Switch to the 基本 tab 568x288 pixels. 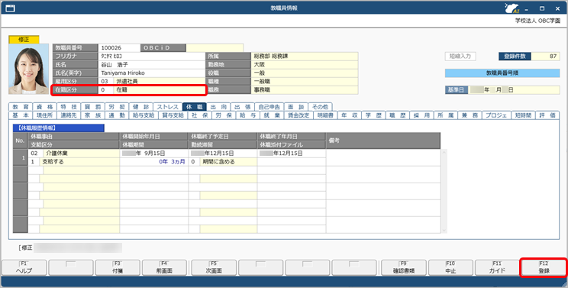click(x=21, y=115)
